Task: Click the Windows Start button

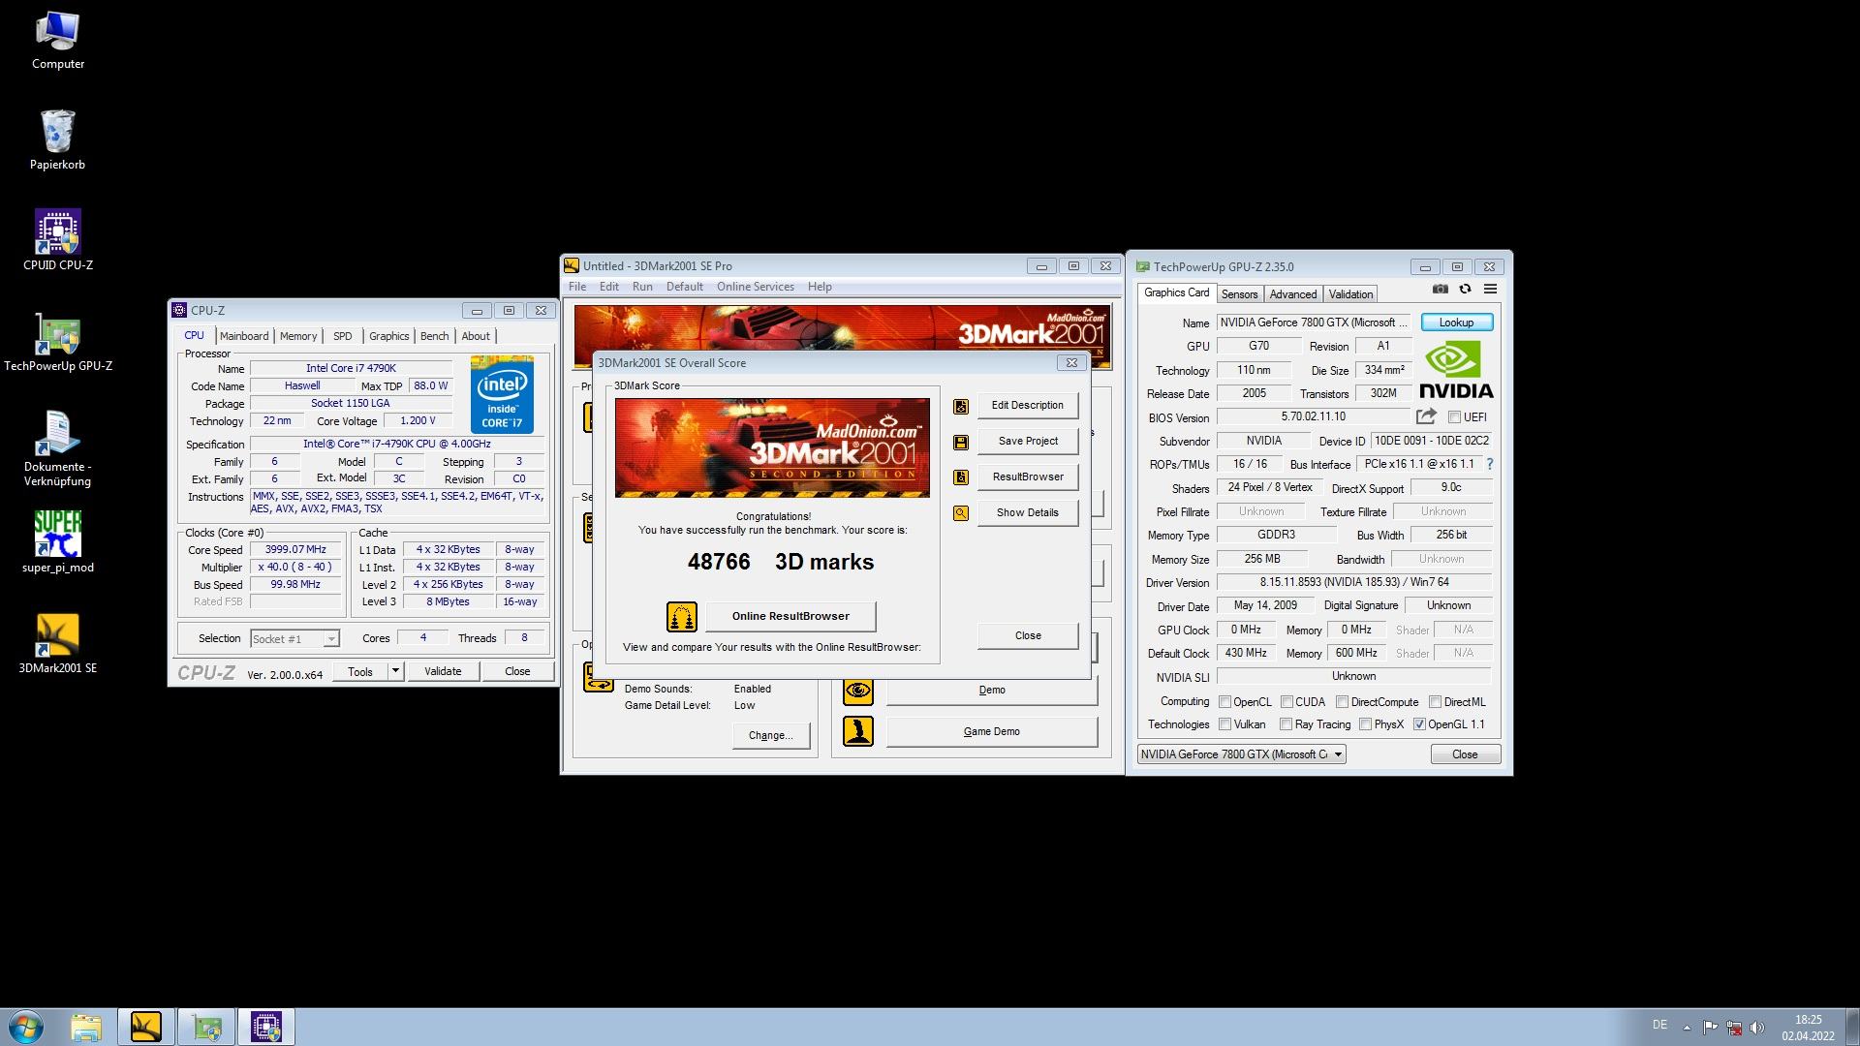Action: tap(26, 1027)
